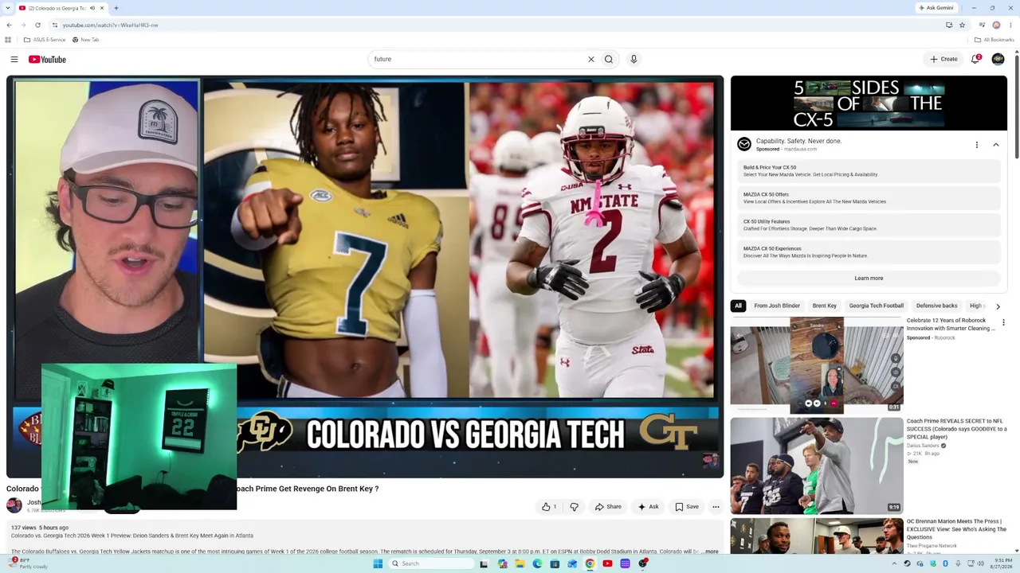The image size is (1020, 573).
Task: Show next filter chips with arrow
Action: point(998,306)
